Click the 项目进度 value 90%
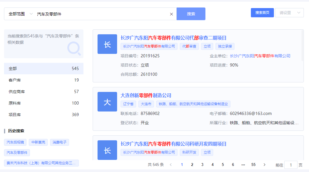This screenshot has height=172, width=309. pyautogui.click(x=234, y=65)
